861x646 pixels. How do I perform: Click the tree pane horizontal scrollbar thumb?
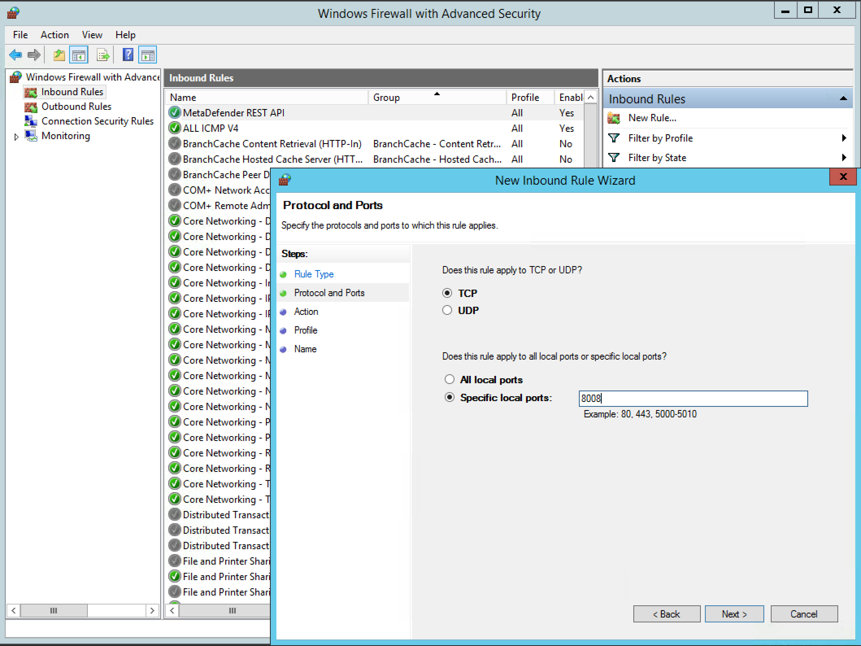54,611
